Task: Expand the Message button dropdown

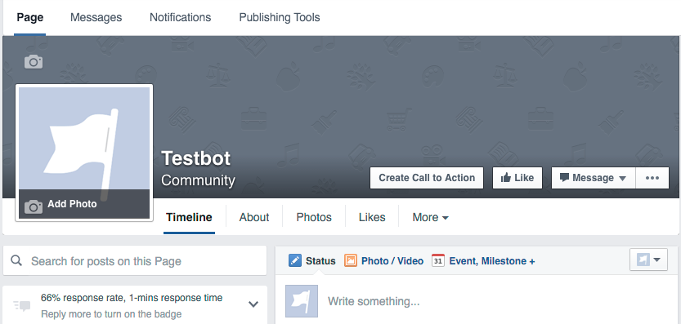Action: click(622, 178)
